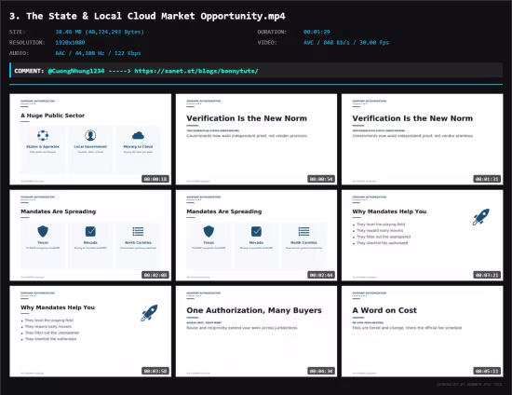This screenshot has width=512, height=395.
Task: Click the 00:00:18 timestamp badge
Action: (x=155, y=179)
